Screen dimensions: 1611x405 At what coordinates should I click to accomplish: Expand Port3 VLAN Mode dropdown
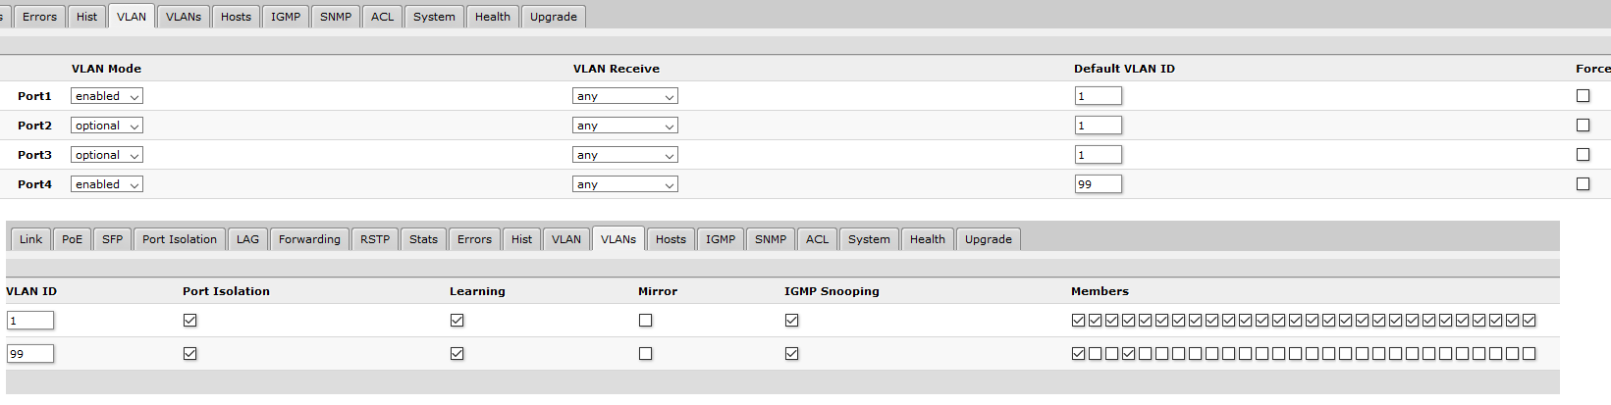point(106,155)
